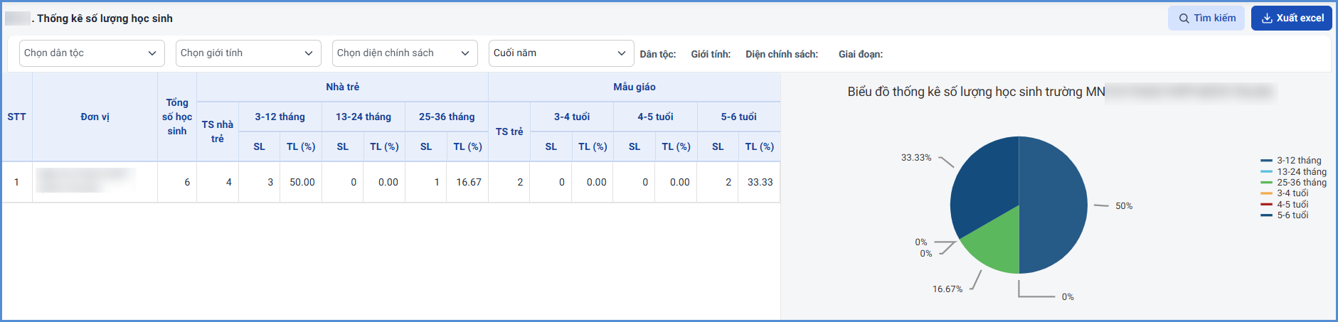Click the 33.33 percentage cell
Image resolution: width=1338 pixels, height=322 pixels.
click(760, 182)
